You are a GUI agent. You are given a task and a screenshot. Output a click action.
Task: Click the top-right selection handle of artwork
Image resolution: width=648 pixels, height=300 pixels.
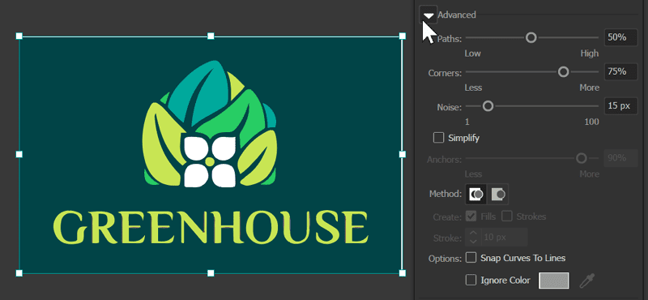click(x=403, y=36)
